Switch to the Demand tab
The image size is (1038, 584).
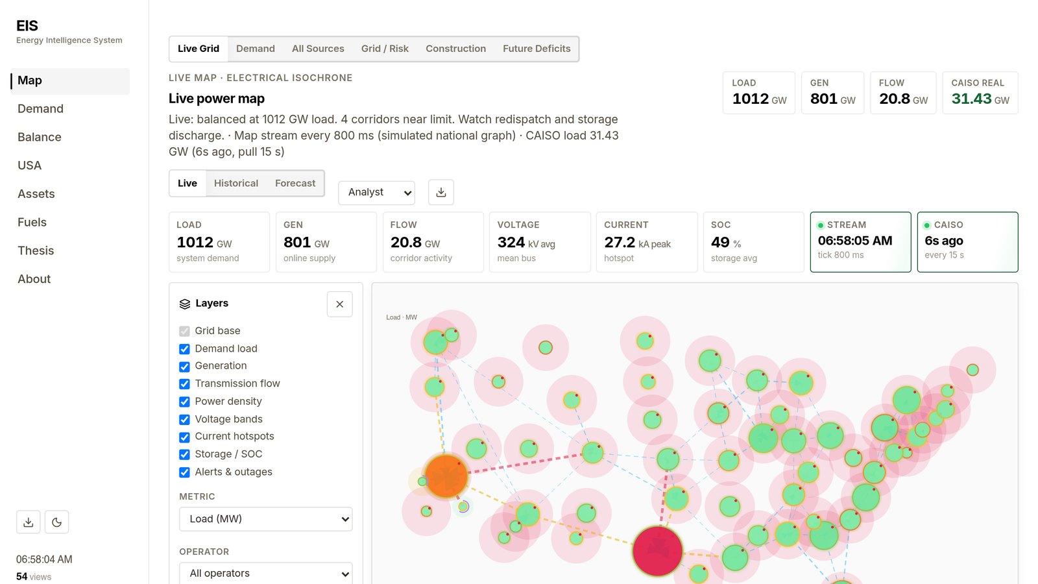(256, 49)
